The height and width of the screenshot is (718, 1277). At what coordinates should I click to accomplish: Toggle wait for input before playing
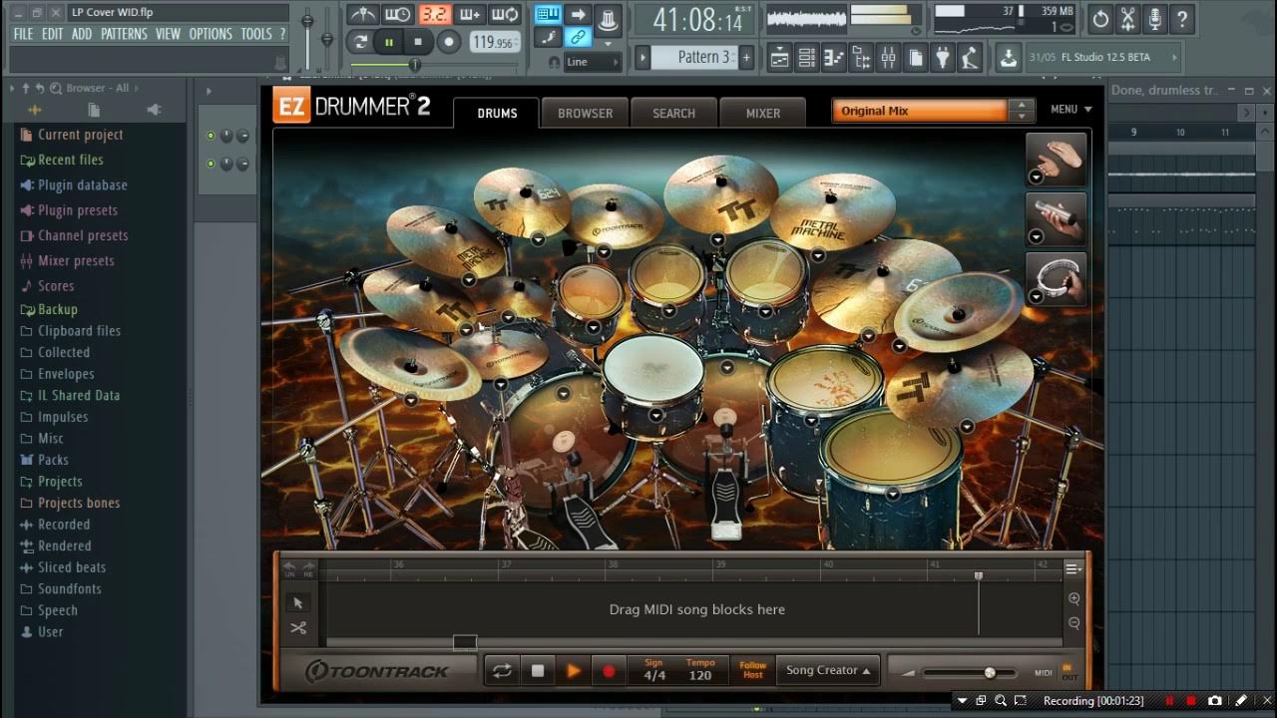click(397, 14)
